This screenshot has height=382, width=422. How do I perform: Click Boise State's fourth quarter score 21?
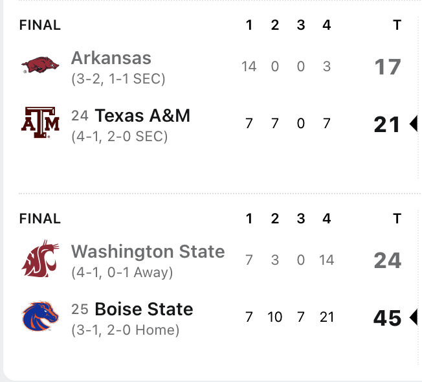(x=326, y=317)
